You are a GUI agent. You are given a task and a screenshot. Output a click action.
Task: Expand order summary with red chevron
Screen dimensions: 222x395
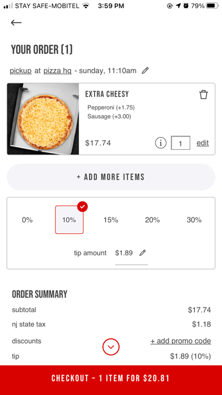(111, 347)
